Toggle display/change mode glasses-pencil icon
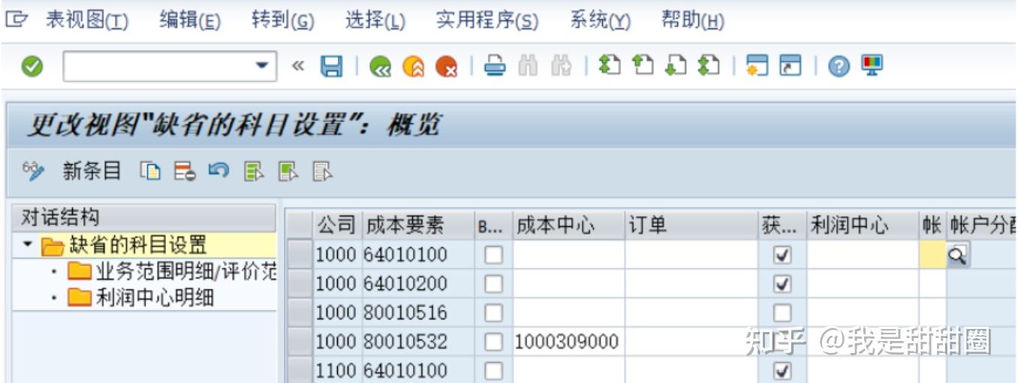 tap(33, 171)
